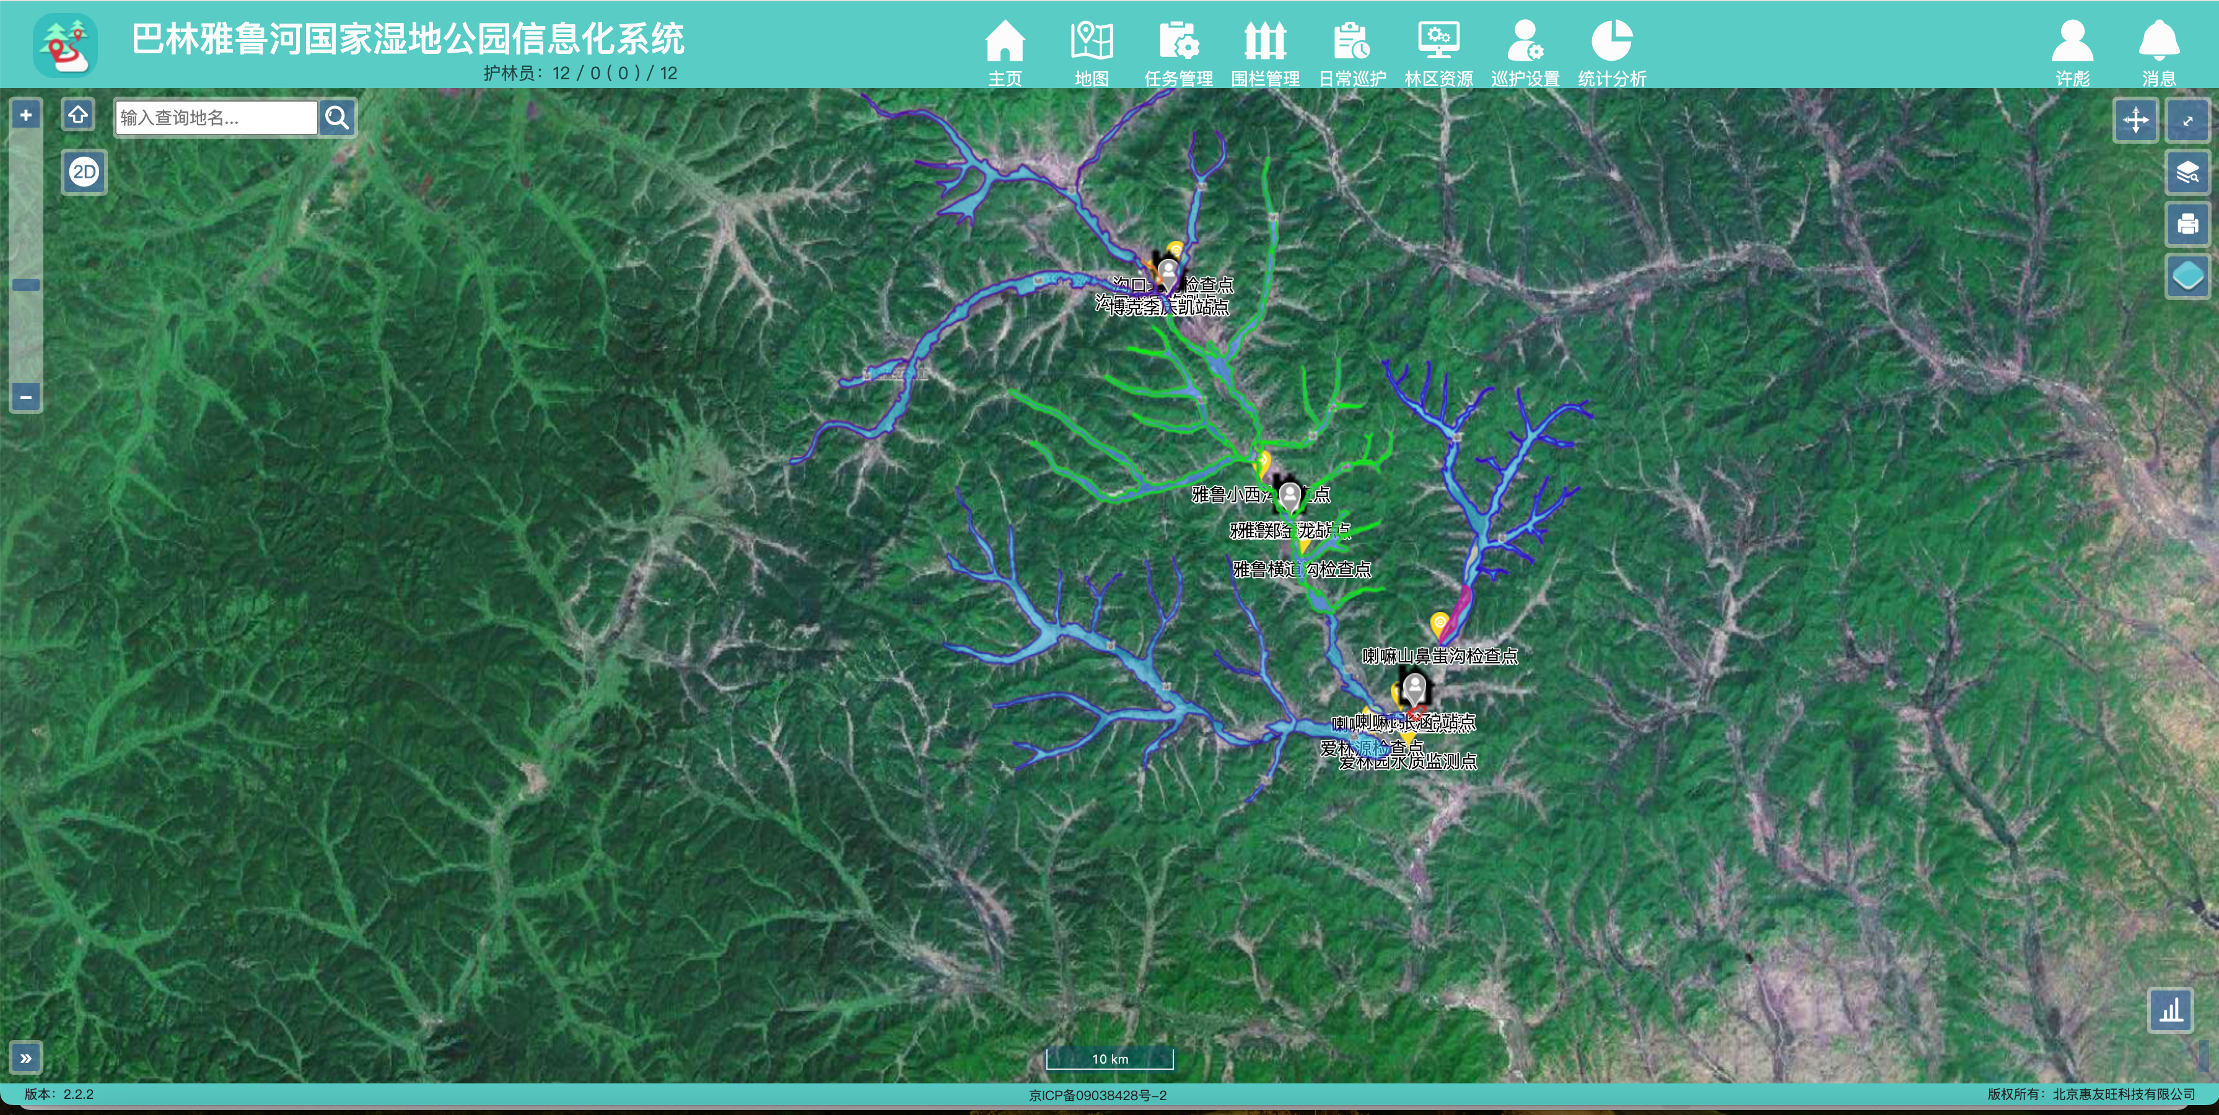The height and width of the screenshot is (1115, 2219).
Task: Toggle the map to 2D view
Action: coord(84,172)
